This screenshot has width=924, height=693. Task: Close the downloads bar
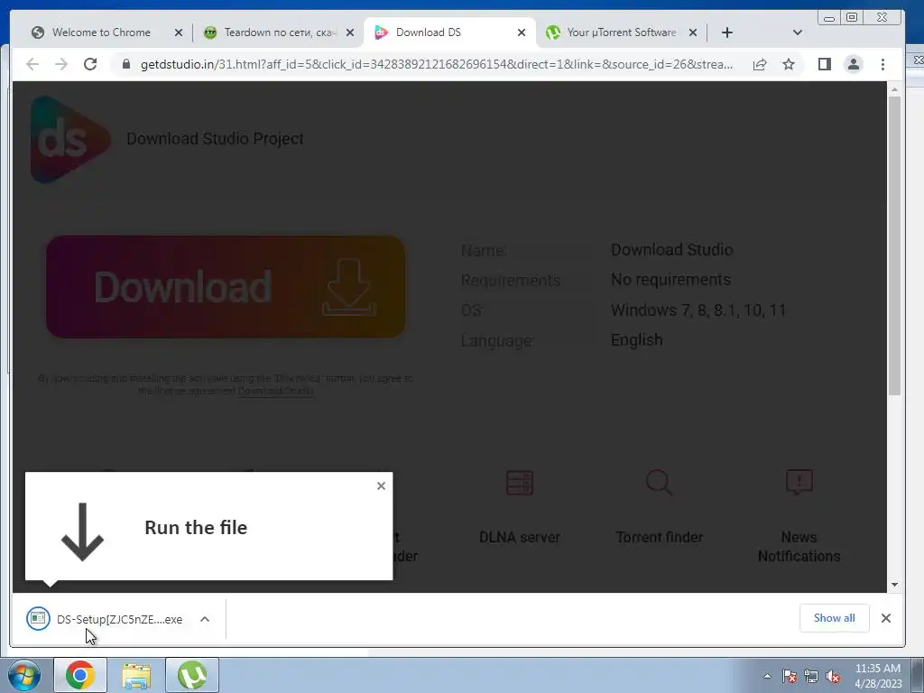coord(886,617)
